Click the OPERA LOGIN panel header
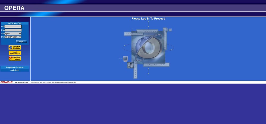The height and width of the screenshot is (124, 266). pyautogui.click(x=15, y=23)
